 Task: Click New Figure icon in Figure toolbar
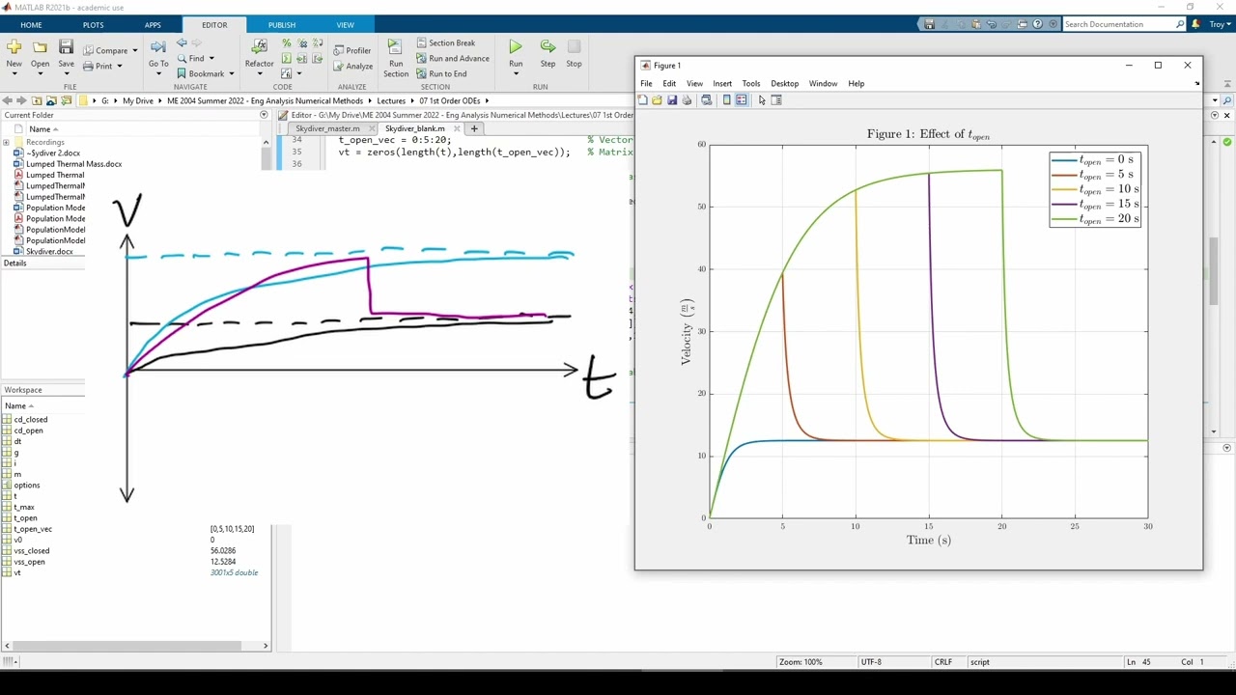click(x=643, y=100)
